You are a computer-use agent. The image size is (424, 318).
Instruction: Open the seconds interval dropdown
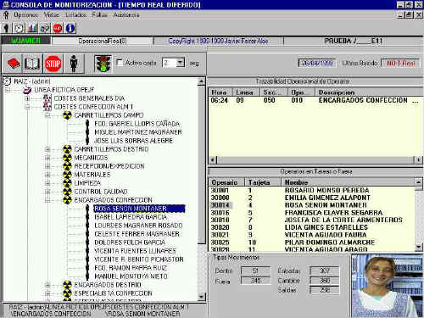180,63
